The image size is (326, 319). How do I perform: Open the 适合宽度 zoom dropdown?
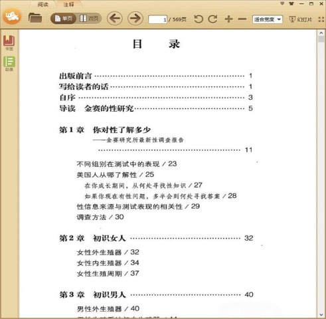click(268, 19)
